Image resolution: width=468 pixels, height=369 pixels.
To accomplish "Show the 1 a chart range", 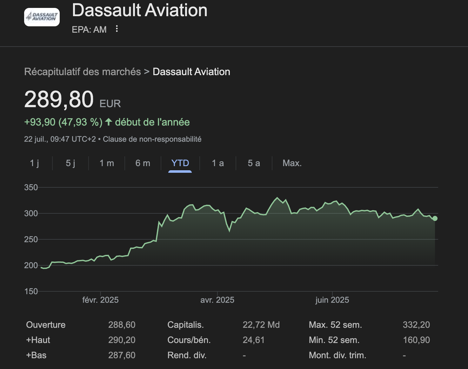I will (x=218, y=163).
